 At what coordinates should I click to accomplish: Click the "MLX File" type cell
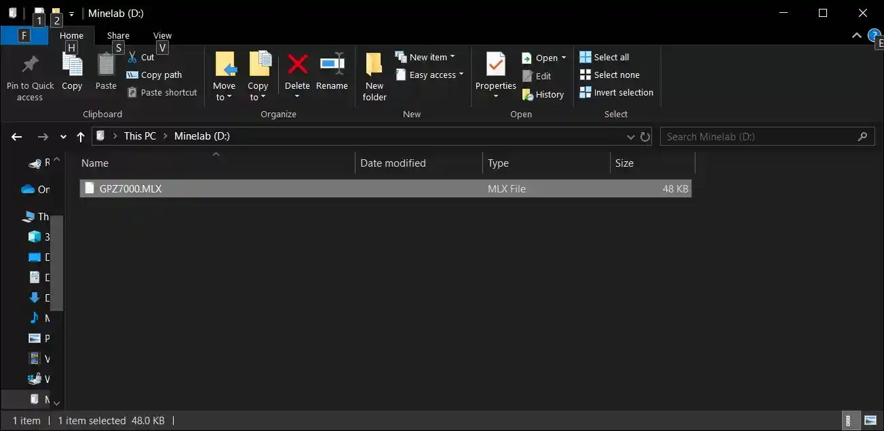(x=507, y=189)
